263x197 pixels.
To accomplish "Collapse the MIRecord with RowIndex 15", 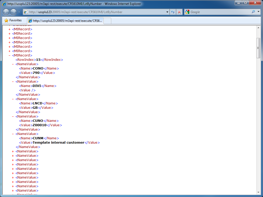I will coord(10,55).
